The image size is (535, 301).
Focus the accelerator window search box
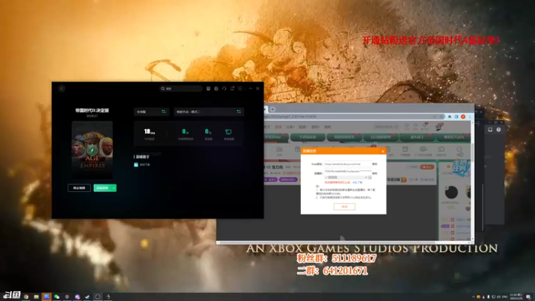pos(181,88)
